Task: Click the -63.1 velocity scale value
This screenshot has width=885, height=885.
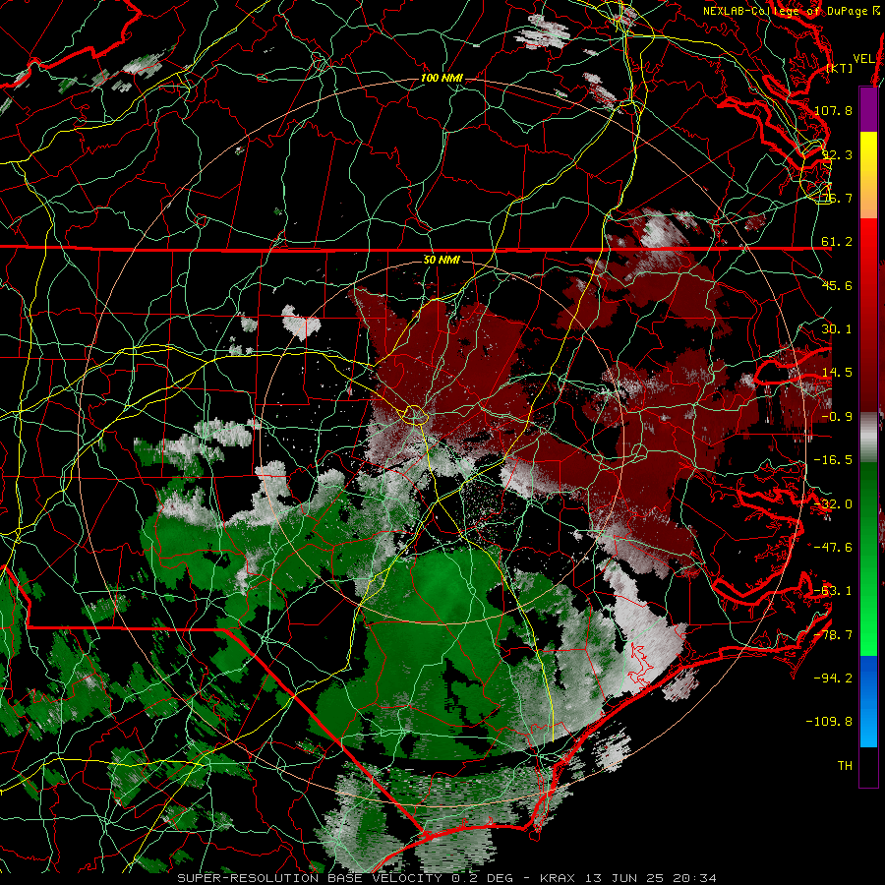Action: (x=833, y=591)
